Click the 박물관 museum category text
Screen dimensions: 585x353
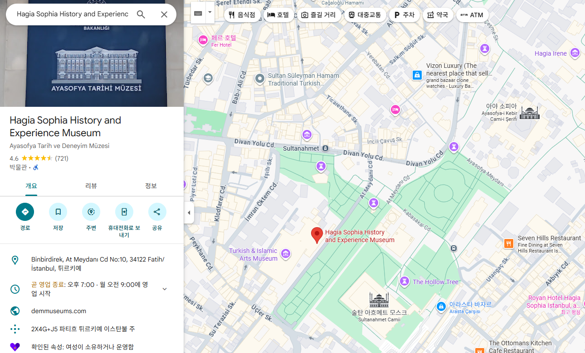[x=18, y=167]
